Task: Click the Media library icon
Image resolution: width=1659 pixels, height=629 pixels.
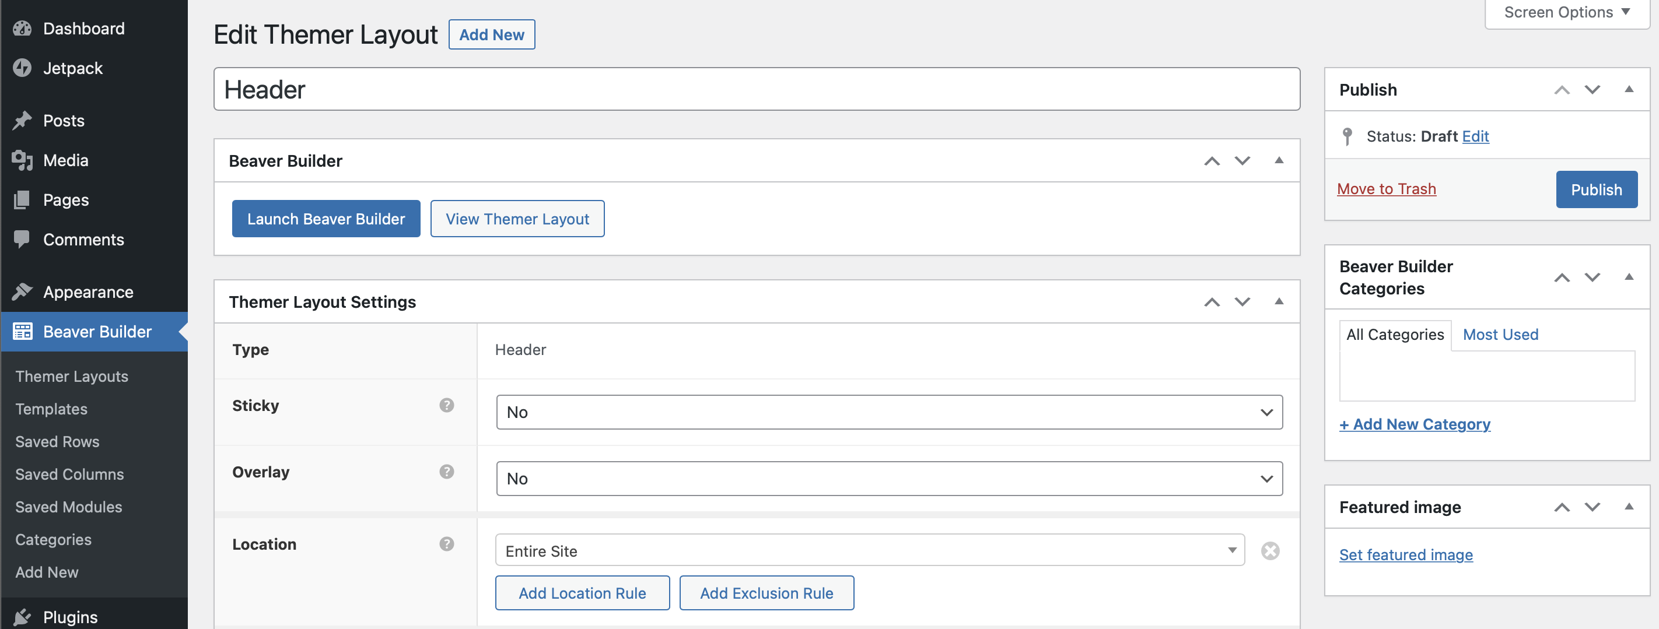Action: click(23, 160)
